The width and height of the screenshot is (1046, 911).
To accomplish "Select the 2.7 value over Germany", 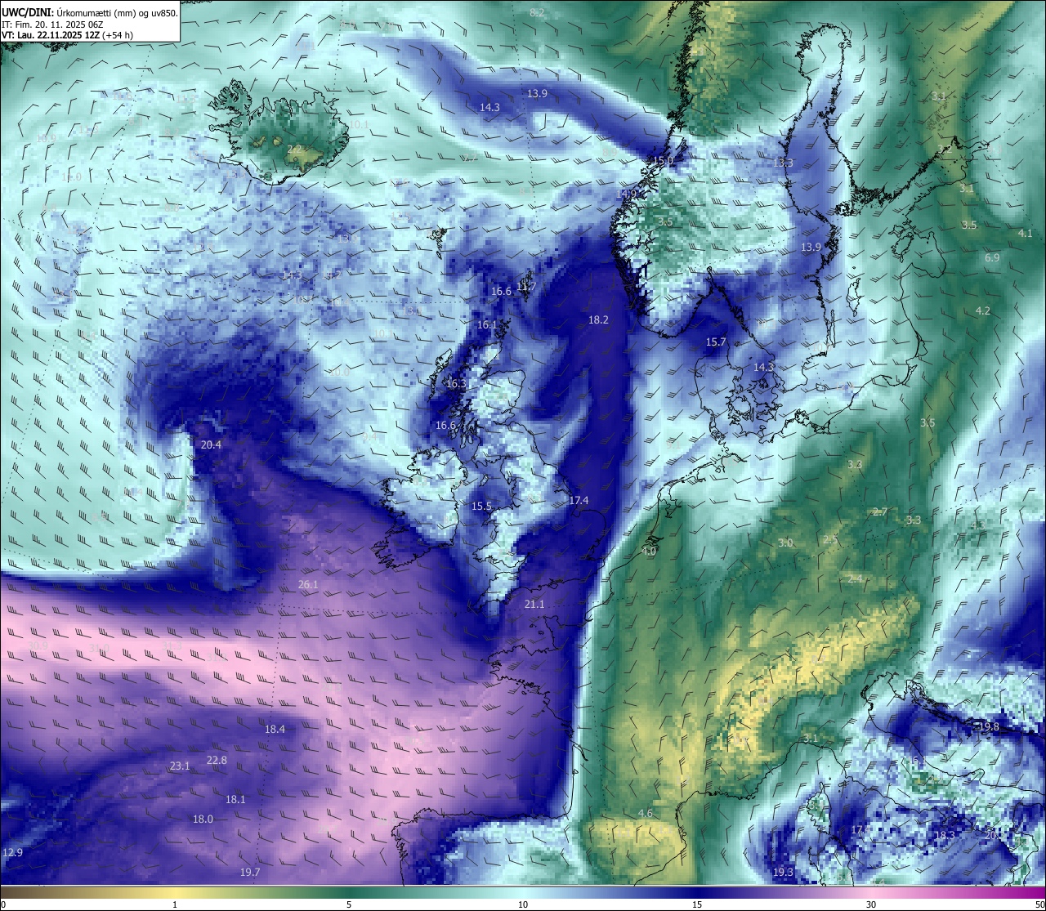I will click(x=880, y=511).
